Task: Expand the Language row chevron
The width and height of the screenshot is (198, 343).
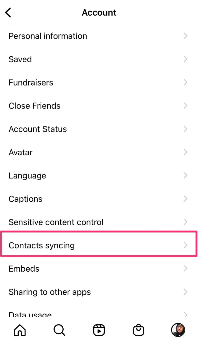Action: click(x=186, y=175)
